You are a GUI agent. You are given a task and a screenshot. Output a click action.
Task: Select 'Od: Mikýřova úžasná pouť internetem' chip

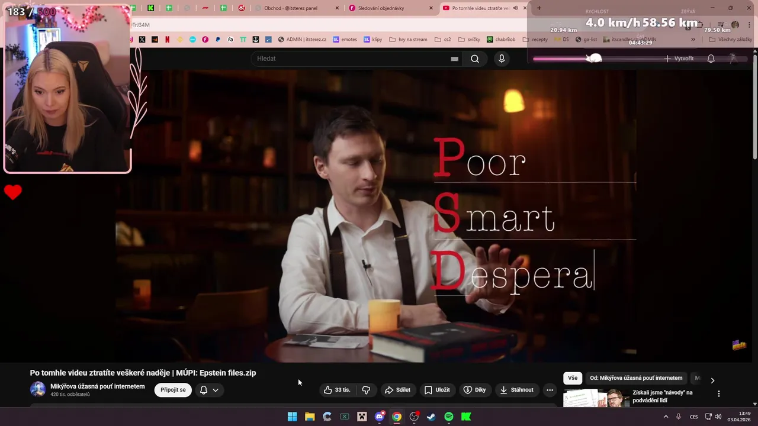[x=636, y=378]
